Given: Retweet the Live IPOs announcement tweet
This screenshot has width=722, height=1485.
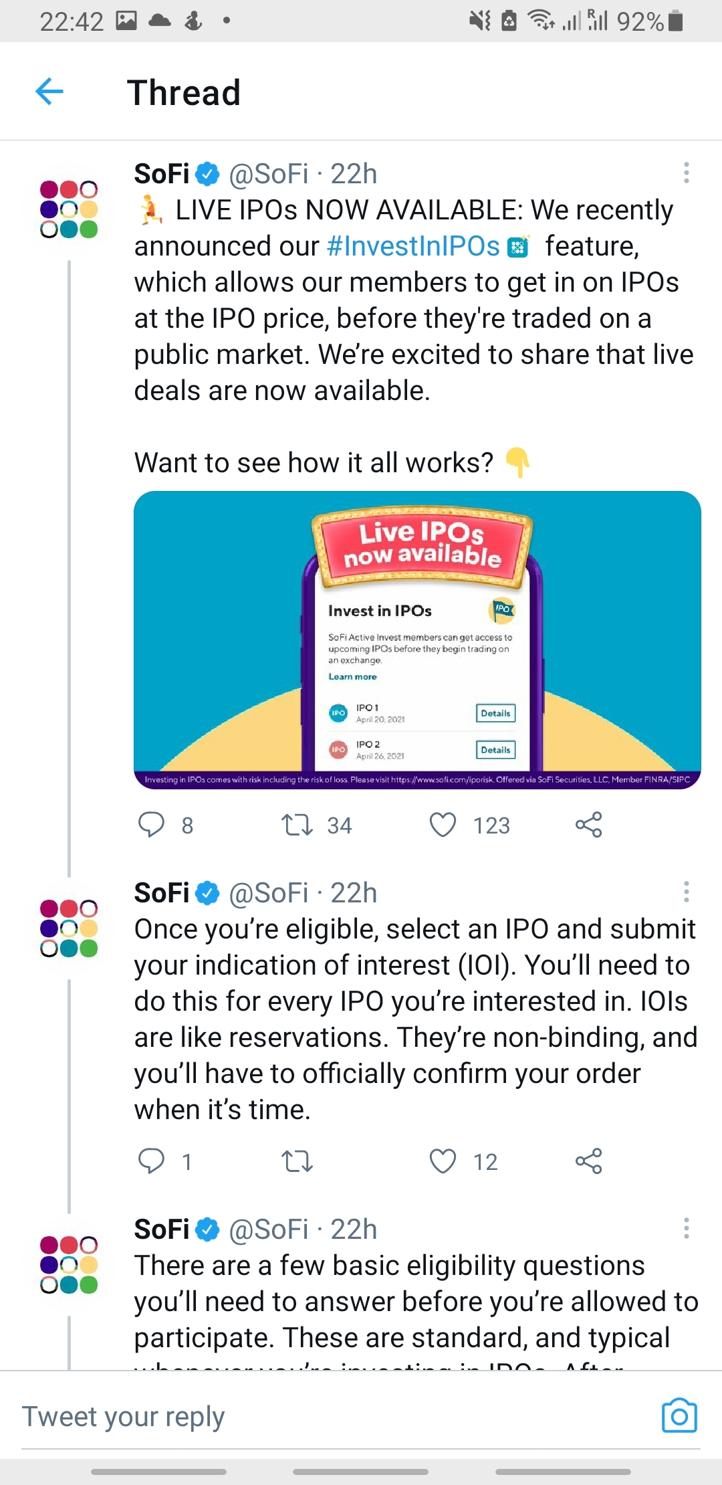Looking at the screenshot, I should coord(297,825).
